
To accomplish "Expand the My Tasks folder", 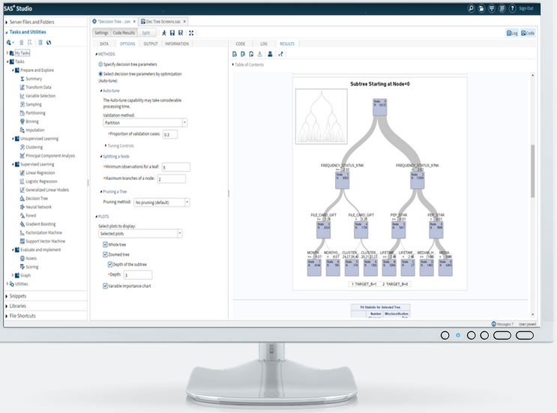I will point(7,53).
